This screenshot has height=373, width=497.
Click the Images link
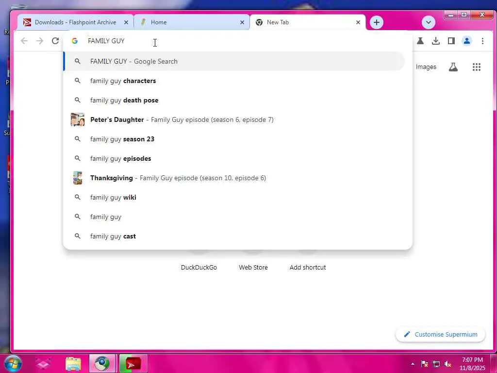(426, 67)
